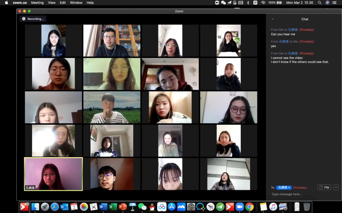Open Safari from the Dock
Viewport: 342px width, 213px height.
(x=55, y=207)
